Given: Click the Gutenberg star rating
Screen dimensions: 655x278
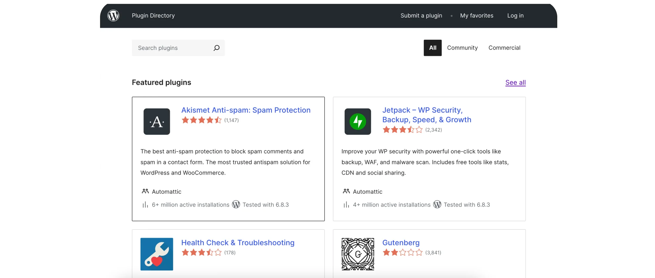Looking at the screenshot, I should (403, 253).
